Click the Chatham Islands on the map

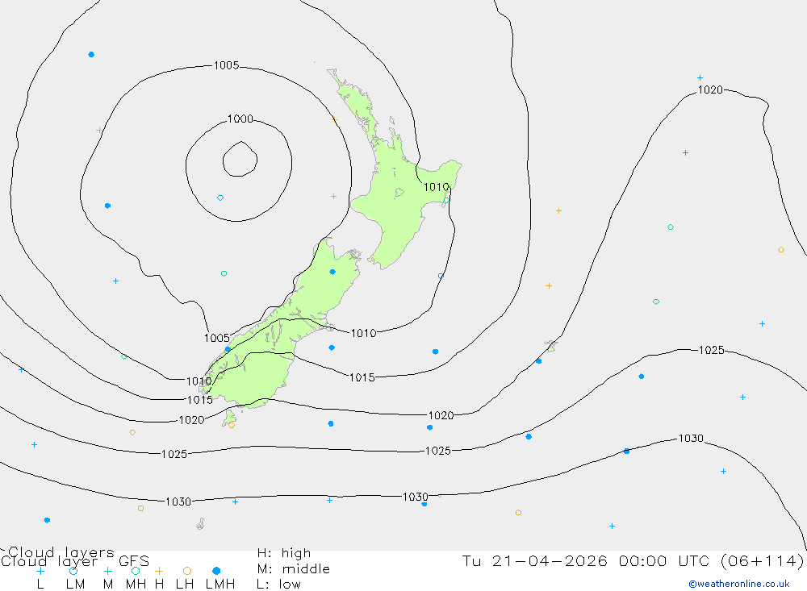551,345
